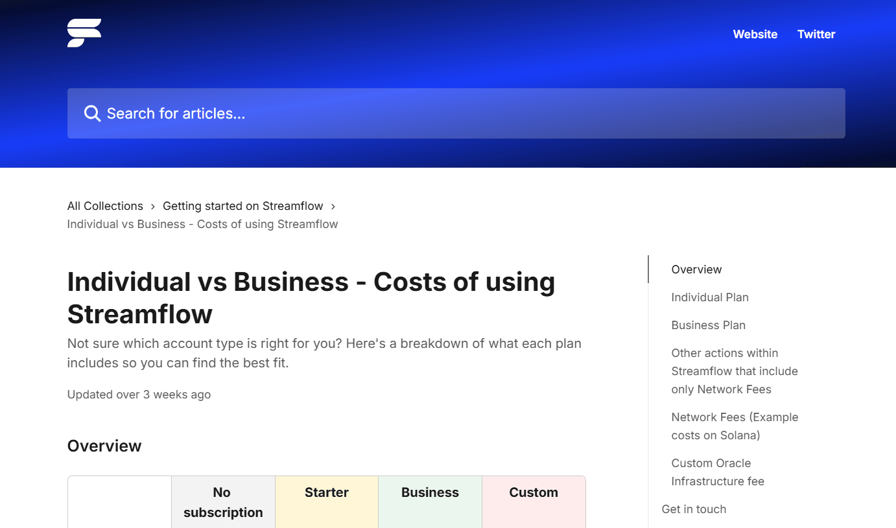Screen dimensions: 896x528
Task: Open the Website link in header
Action: 755,34
